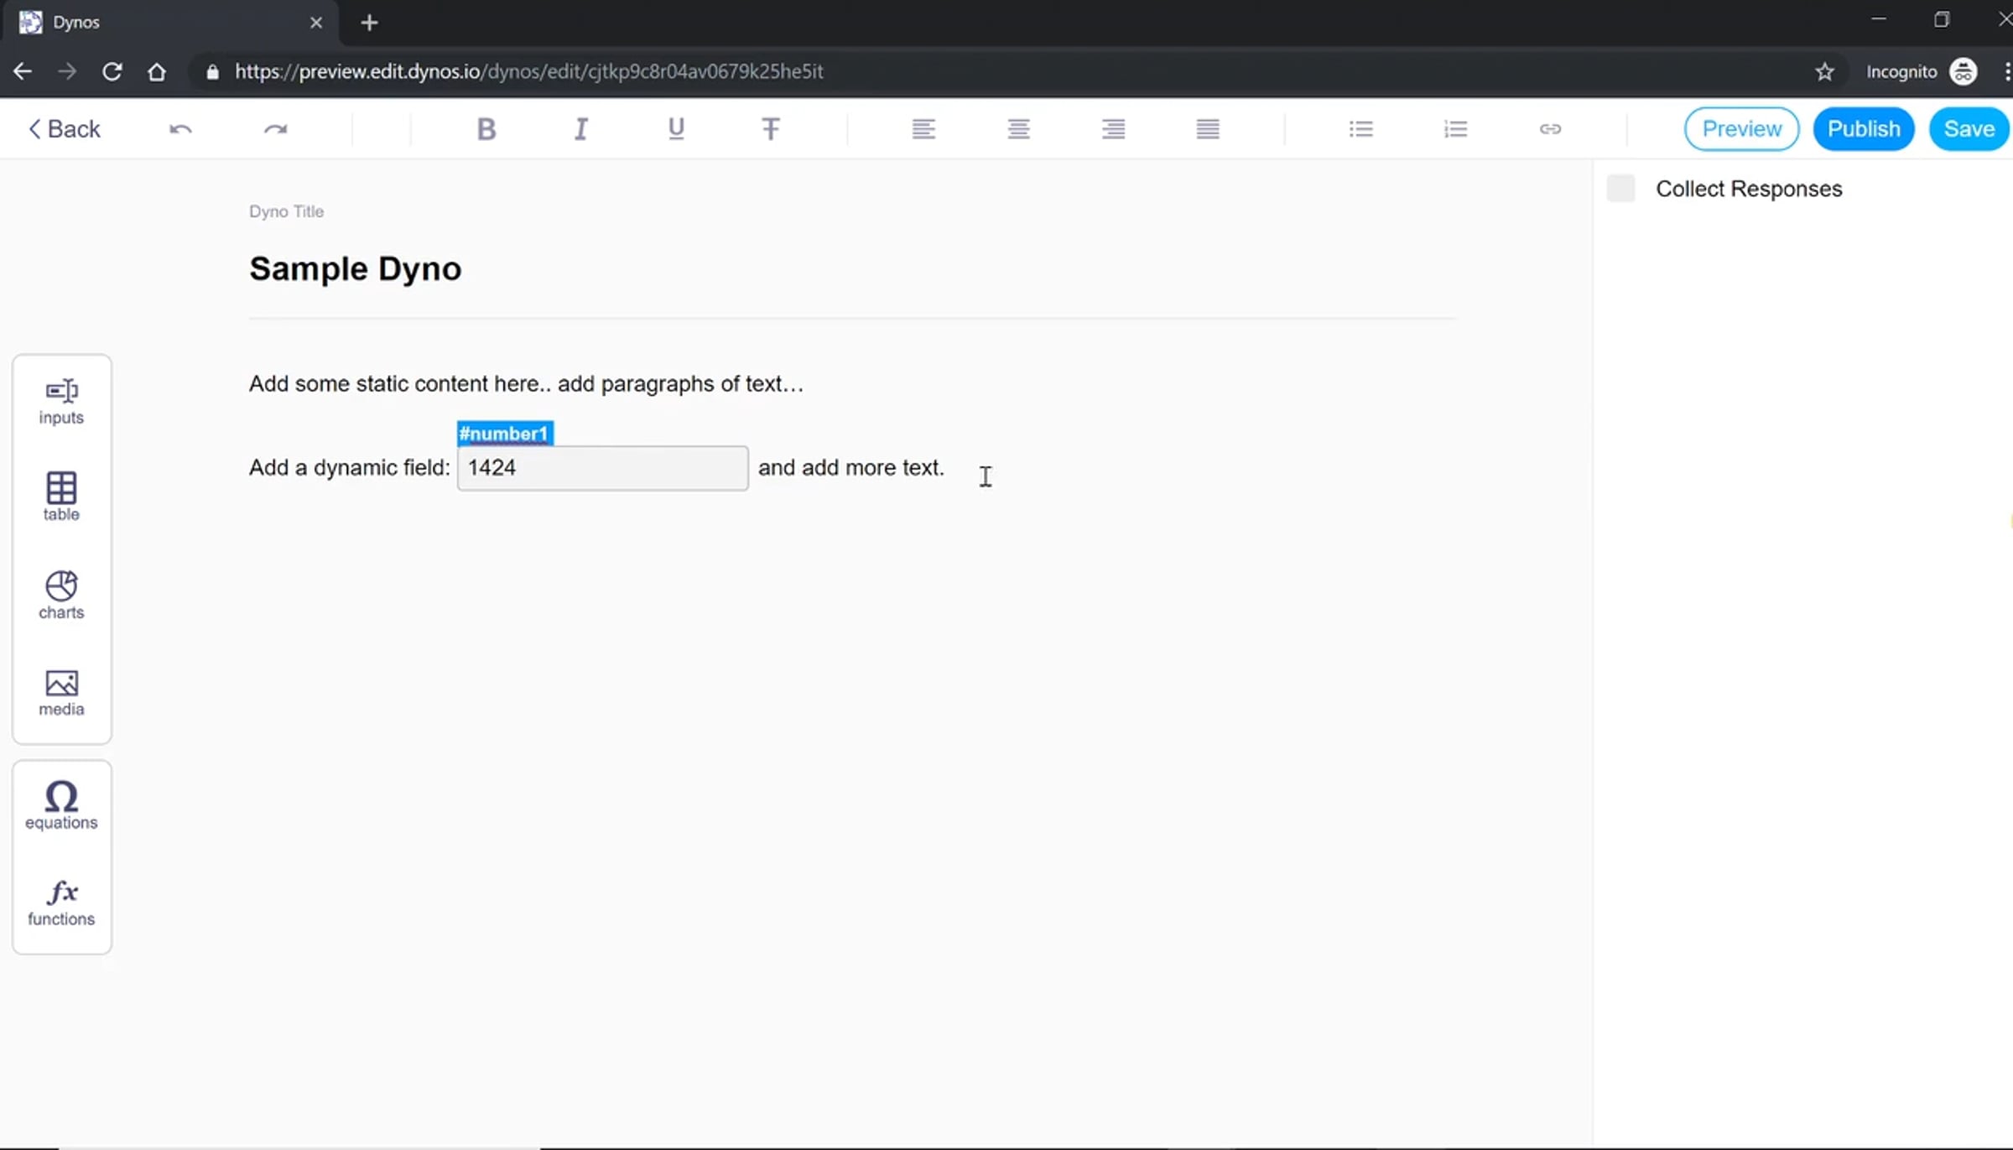The height and width of the screenshot is (1150, 2013).
Task: Insert a table from sidebar
Action: pos(61,496)
